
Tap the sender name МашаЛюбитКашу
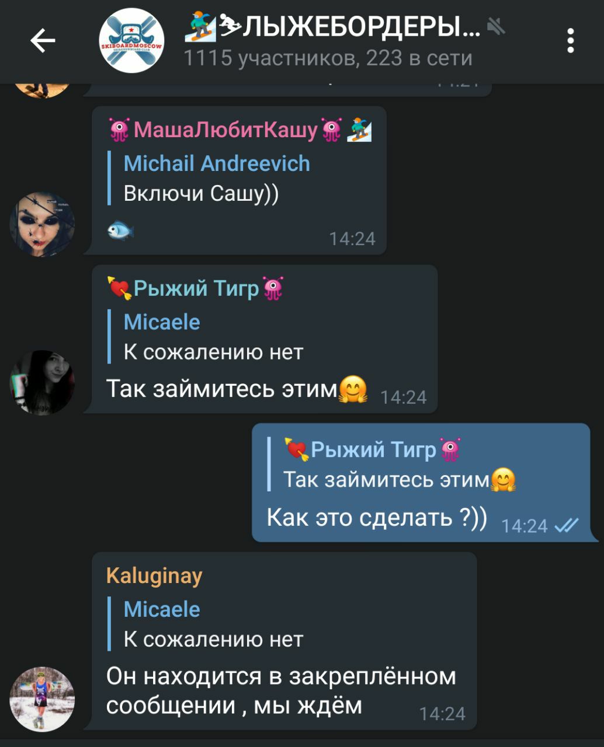[x=225, y=129]
